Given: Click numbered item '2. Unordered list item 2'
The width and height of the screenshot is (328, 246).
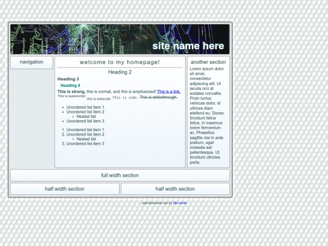Looking at the screenshot, I should point(83,134).
